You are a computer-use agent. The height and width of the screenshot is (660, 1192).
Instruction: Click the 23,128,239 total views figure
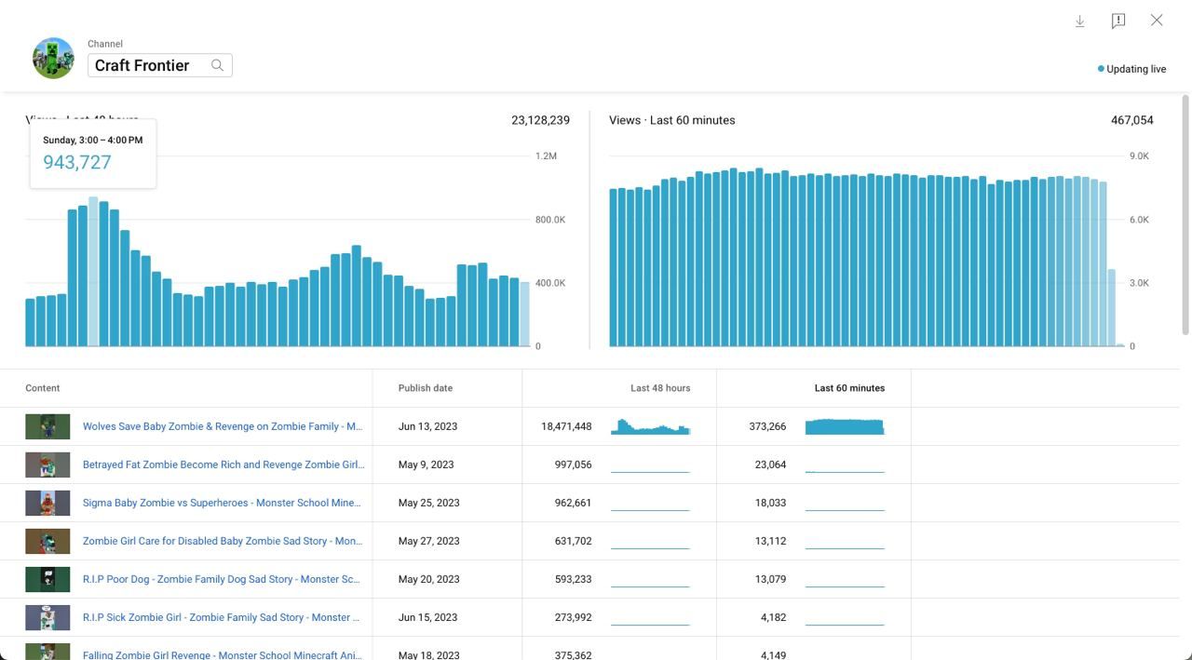coord(540,120)
